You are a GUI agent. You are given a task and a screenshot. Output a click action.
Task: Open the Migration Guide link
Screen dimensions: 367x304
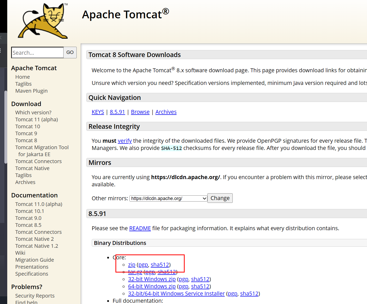[x=35, y=260]
